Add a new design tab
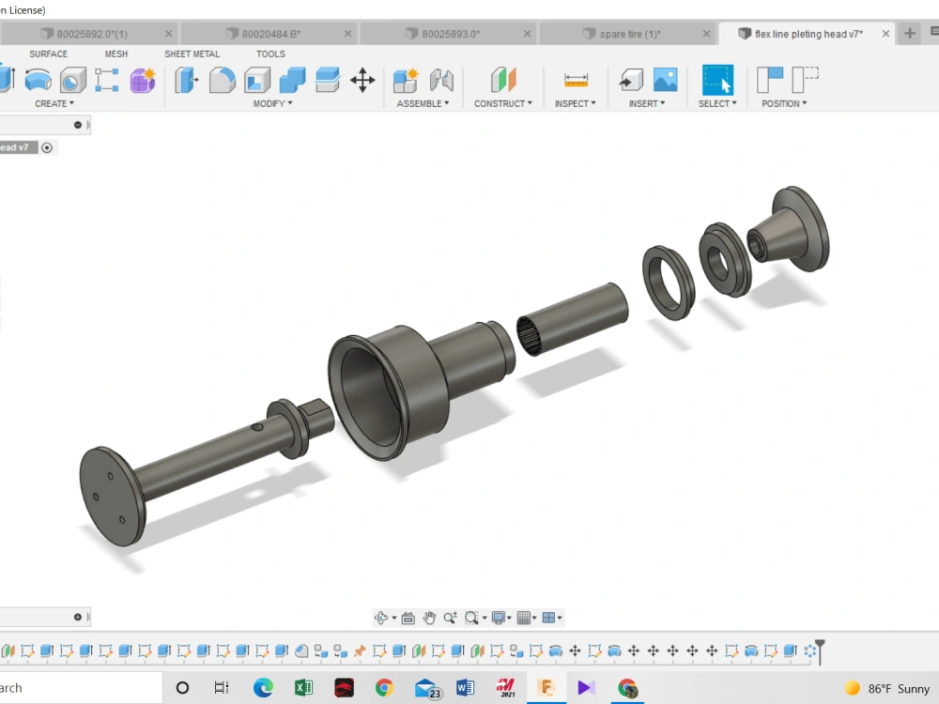The width and height of the screenshot is (939, 704). point(910,34)
